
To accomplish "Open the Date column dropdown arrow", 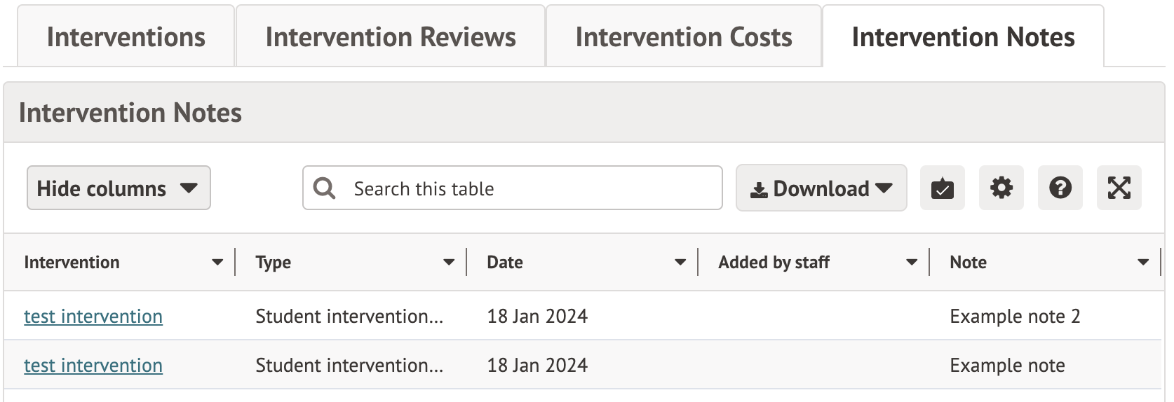I will (680, 263).
